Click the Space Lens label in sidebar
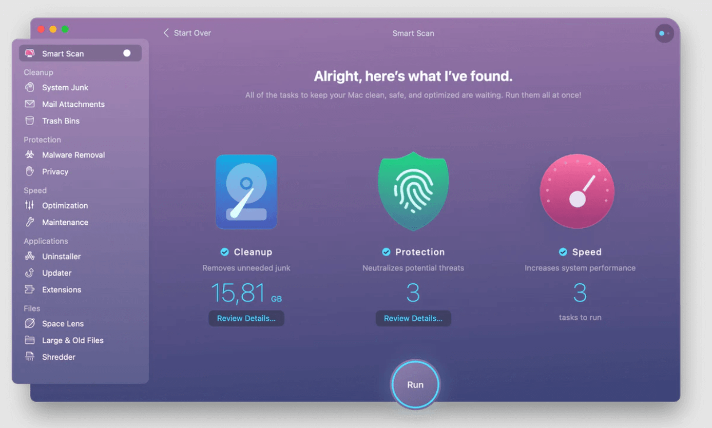Screen dimensions: 712x428 click(x=63, y=323)
